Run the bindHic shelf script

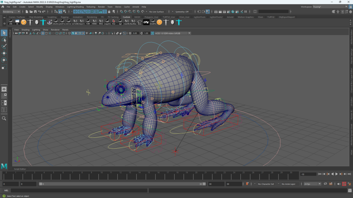(153, 22)
